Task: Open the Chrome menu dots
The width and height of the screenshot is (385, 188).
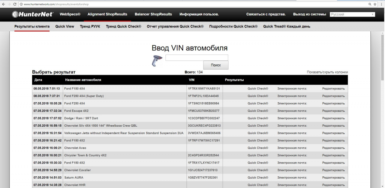Action: [x=381, y=4]
